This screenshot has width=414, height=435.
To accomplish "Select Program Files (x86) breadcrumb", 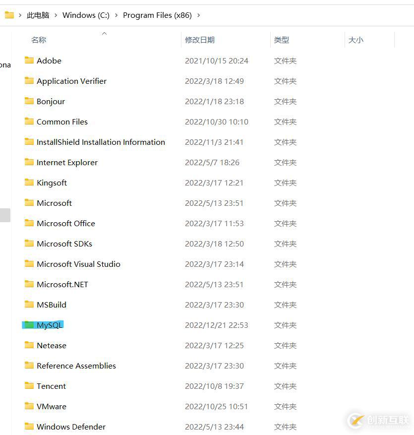I will [157, 15].
